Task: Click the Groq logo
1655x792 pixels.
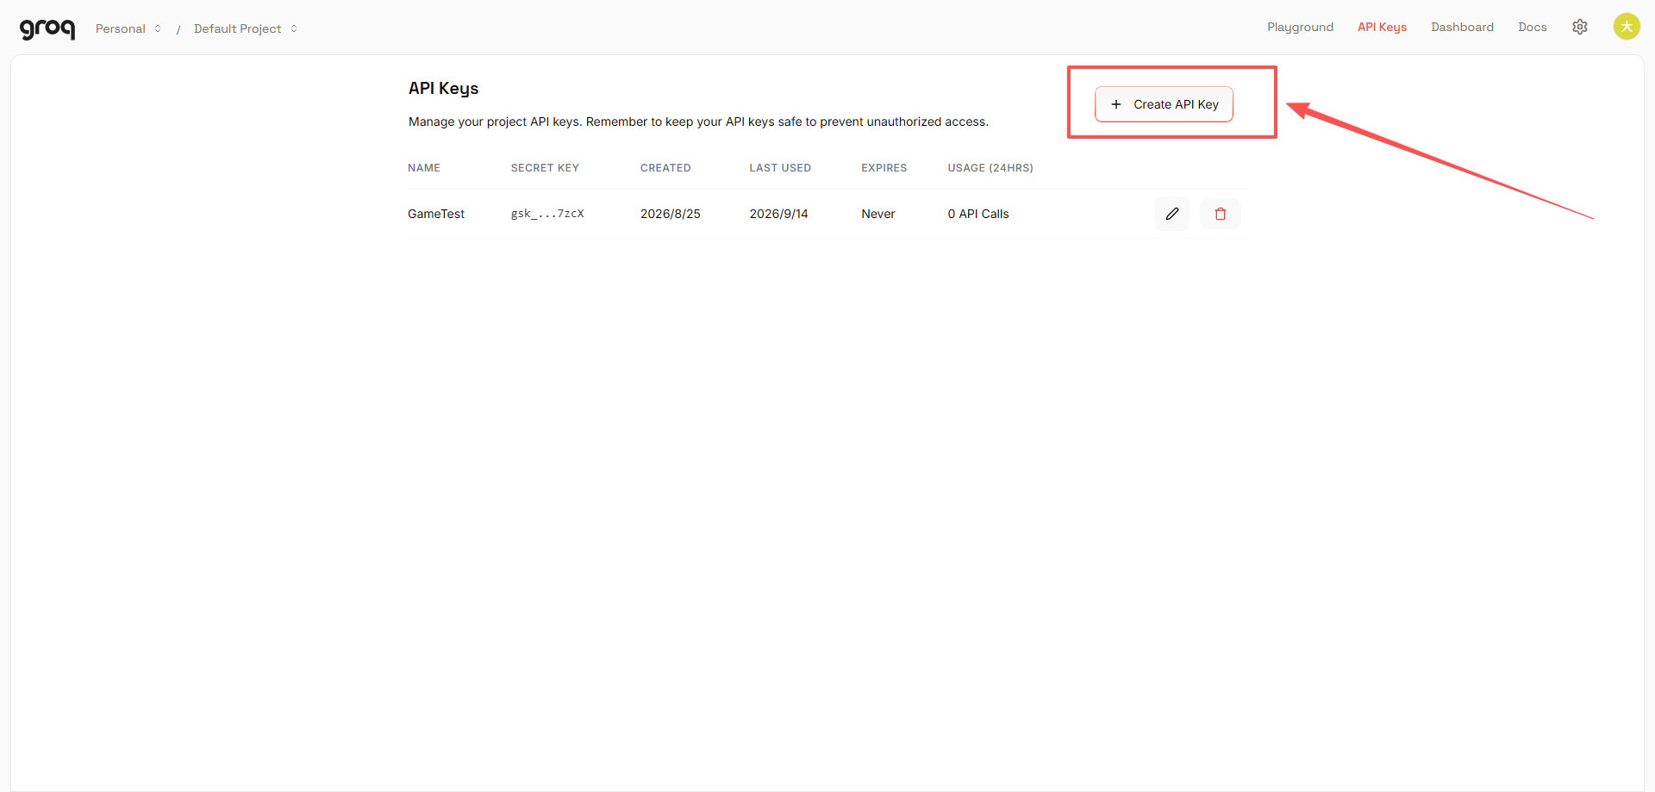Action: click(47, 28)
